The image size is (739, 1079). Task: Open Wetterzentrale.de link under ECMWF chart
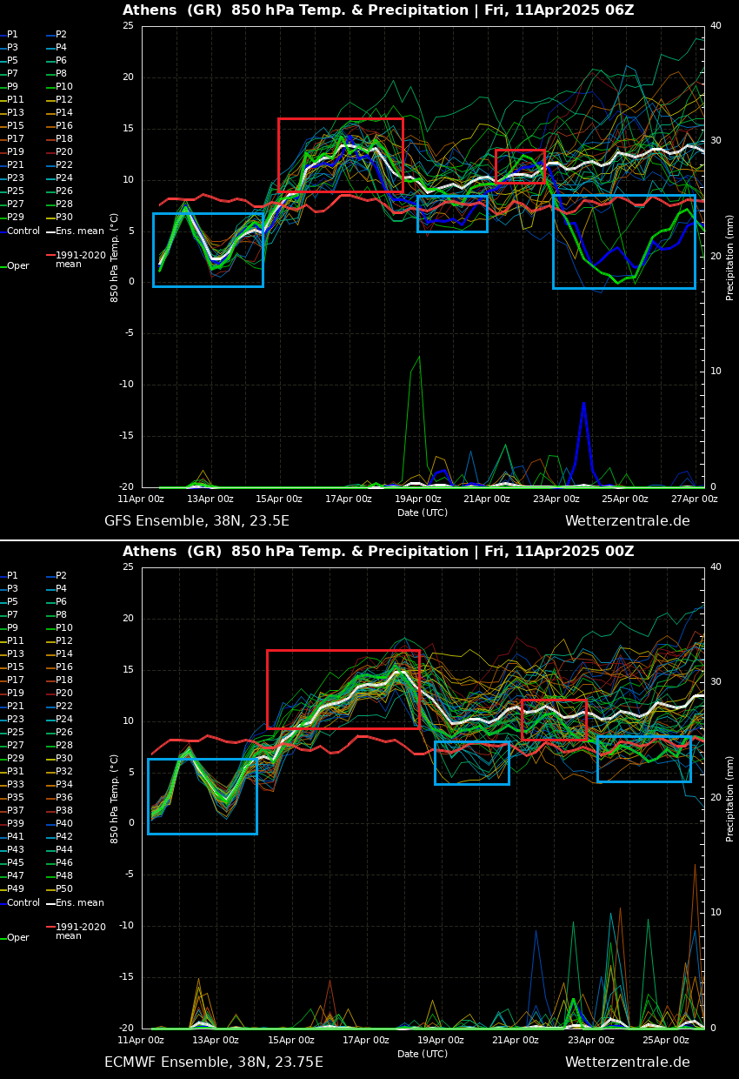(x=627, y=1062)
